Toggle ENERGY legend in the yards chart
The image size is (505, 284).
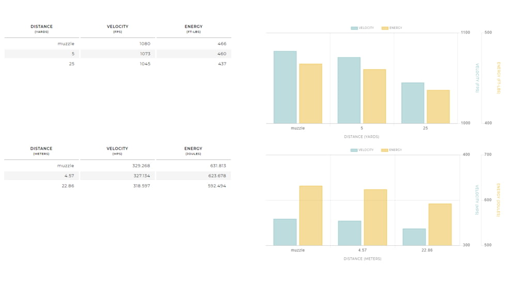point(392,28)
